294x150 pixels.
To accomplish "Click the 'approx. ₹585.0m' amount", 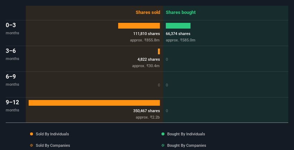I will (180, 40).
